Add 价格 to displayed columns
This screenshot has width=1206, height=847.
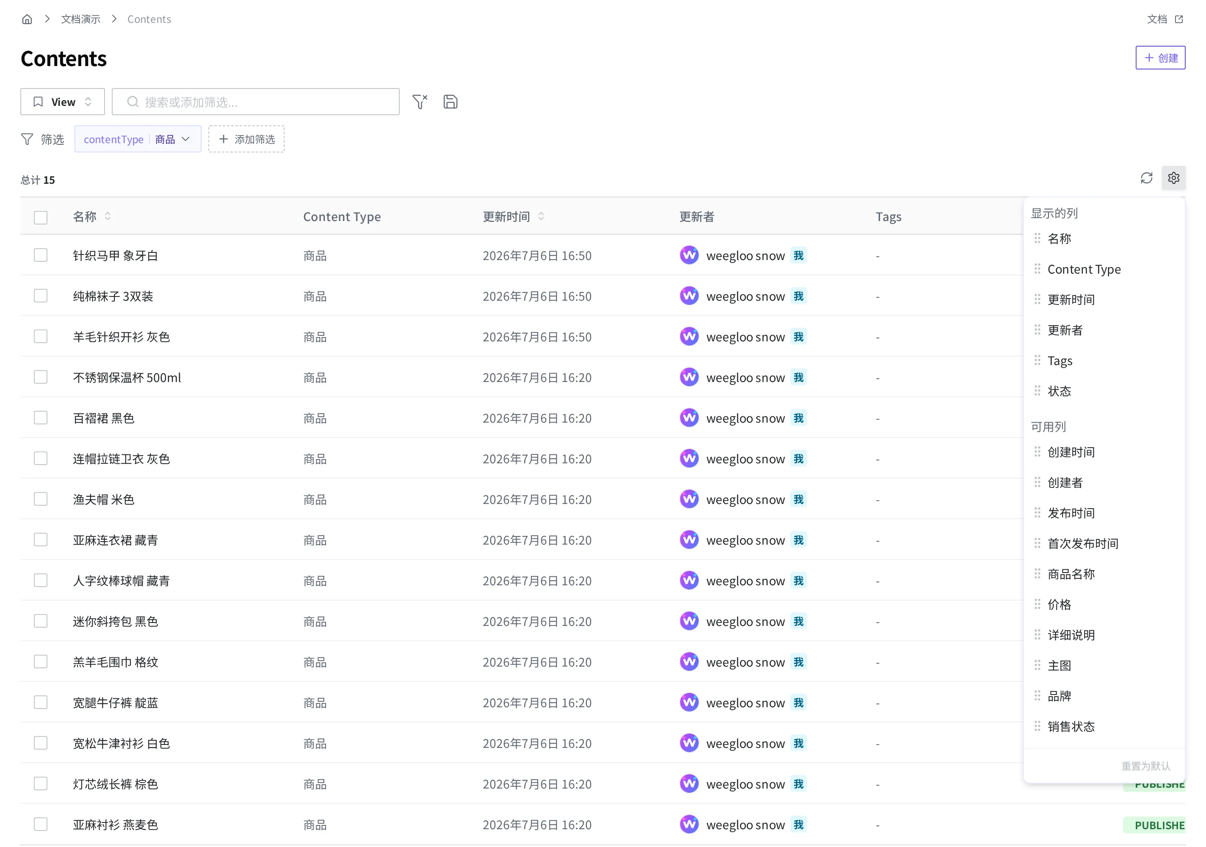[1059, 605]
